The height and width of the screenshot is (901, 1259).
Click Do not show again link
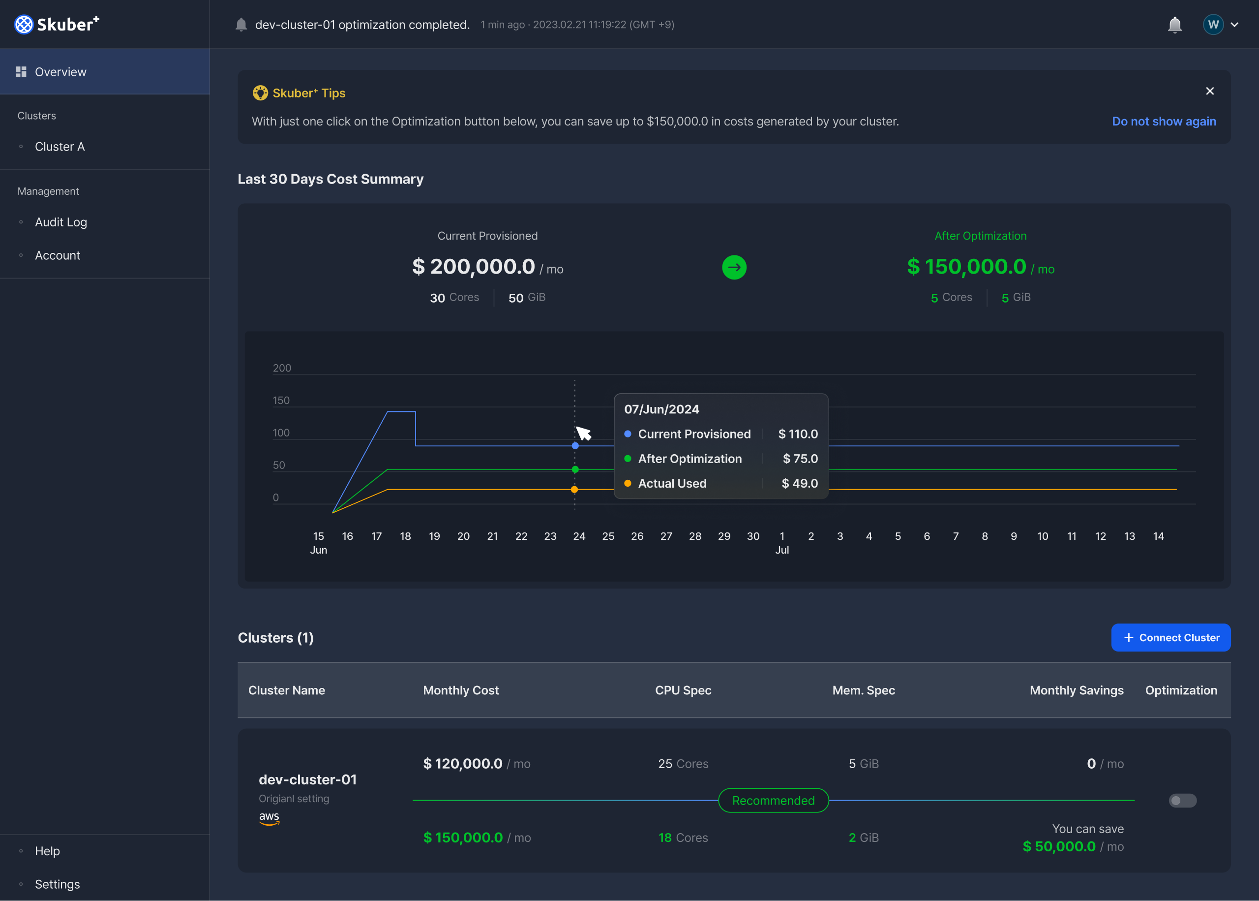pyautogui.click(x=1164, y=121)
